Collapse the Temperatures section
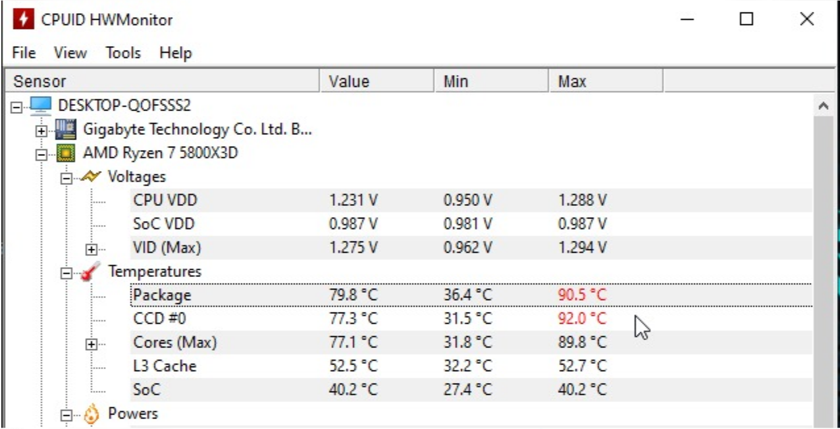This screenshot has width=840, height=429. coord(66,273)
